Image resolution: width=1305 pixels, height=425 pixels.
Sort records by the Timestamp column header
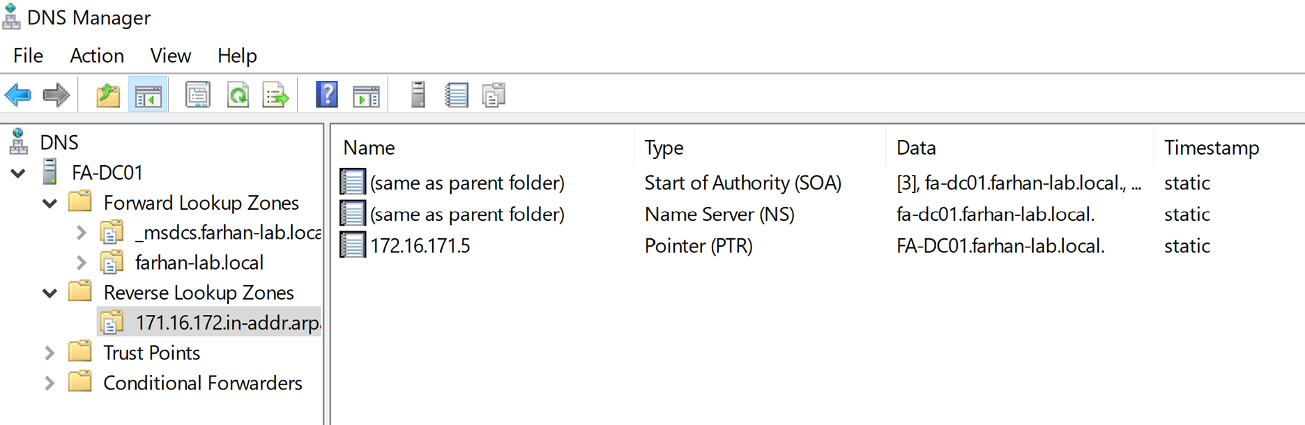click(1211, 148)
